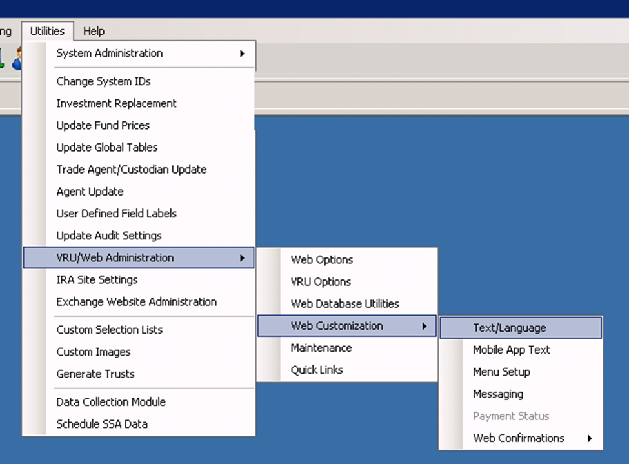Viewport: 629px width, 464px height.
Task: Click the person icon in toolbar
Action: pyautogui.click(x=17, y=59)
